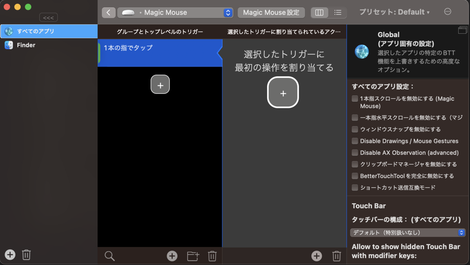Click the Touch Bar section heading
Viewport: 470px width, 265px height.
point(369,206)
